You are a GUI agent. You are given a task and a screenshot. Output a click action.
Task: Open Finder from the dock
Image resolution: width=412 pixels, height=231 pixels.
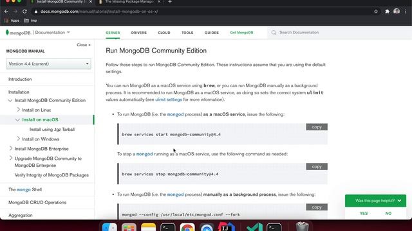(109, 227)
